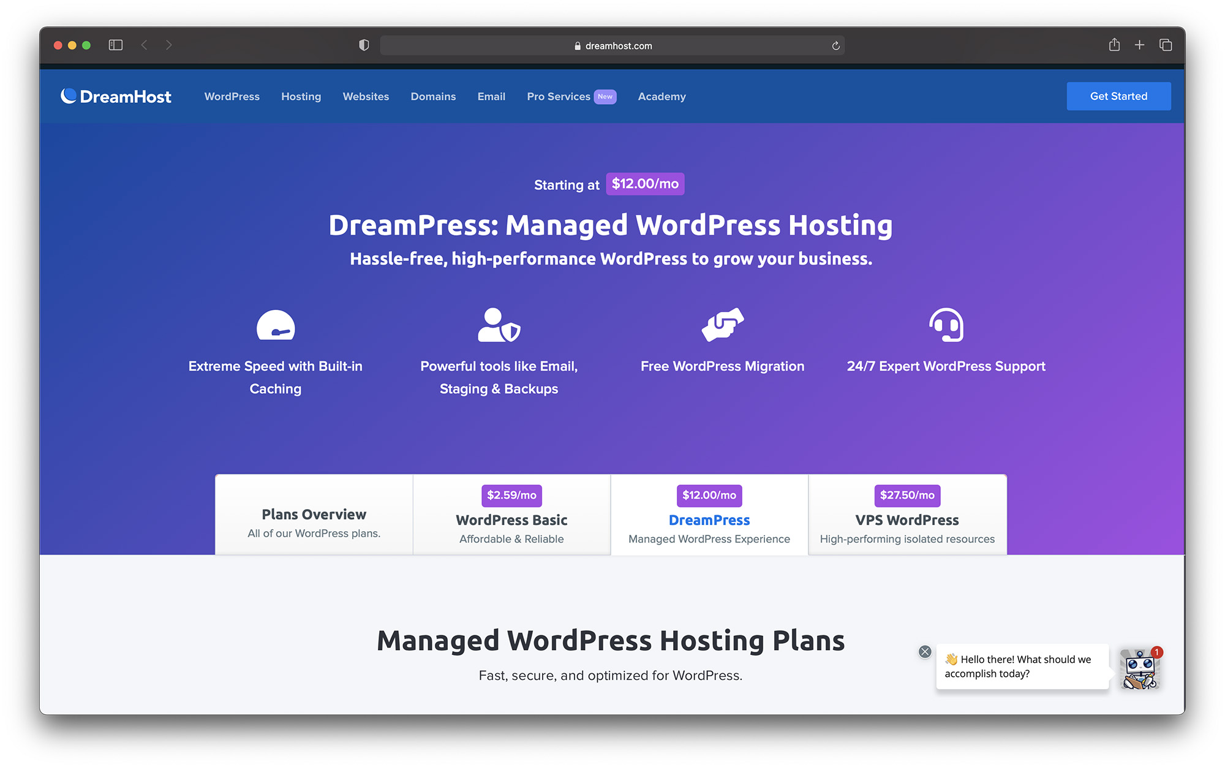The width and height of the screenshot is (1225, 767).
Task: Reload the page with the refresh icon
Action: point(835,45)
